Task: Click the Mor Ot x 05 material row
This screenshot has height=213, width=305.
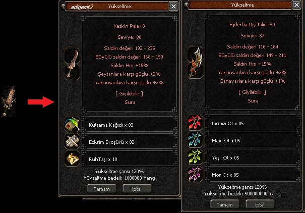Action: click(253, 175)
